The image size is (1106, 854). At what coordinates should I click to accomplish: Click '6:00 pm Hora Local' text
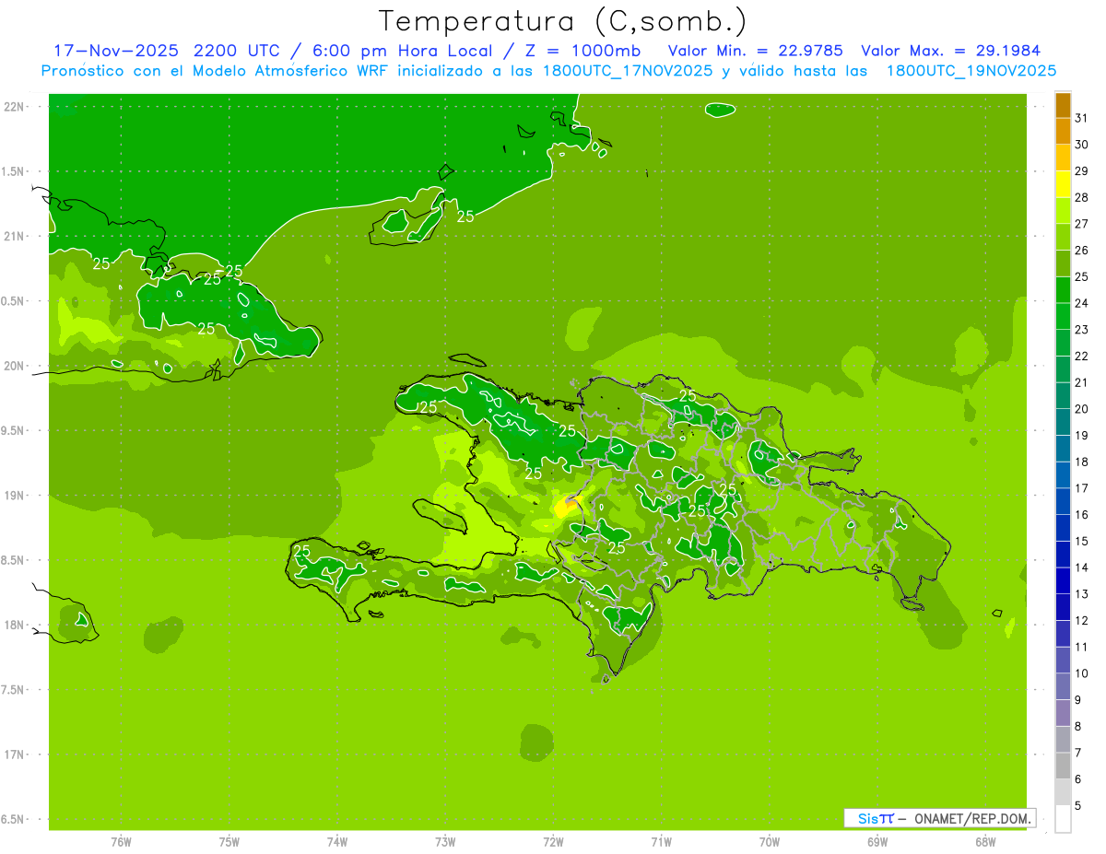point(406,50)
